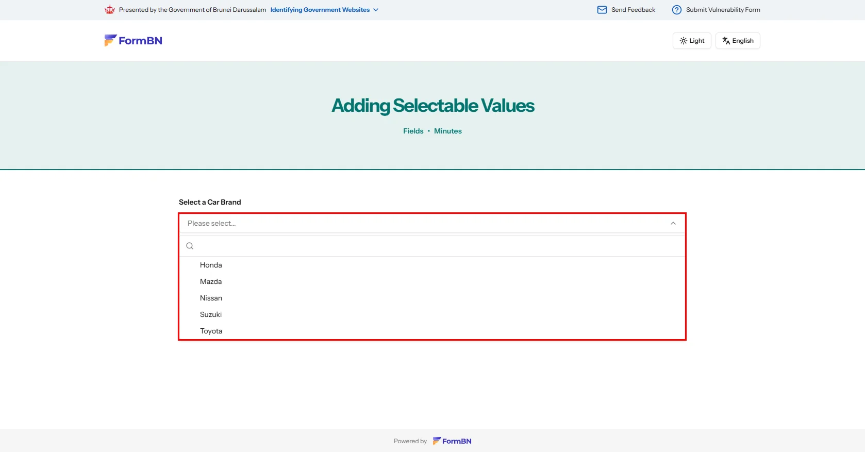Open the Send Feedback link
This screenshot has width=865, height=452.
coord(633,10)
